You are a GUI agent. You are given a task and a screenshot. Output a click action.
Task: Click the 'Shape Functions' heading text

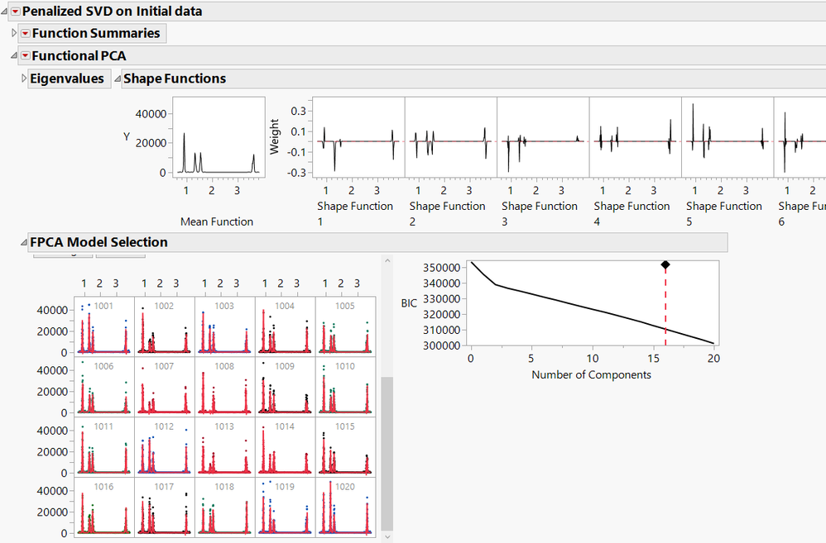coord(175,79)
